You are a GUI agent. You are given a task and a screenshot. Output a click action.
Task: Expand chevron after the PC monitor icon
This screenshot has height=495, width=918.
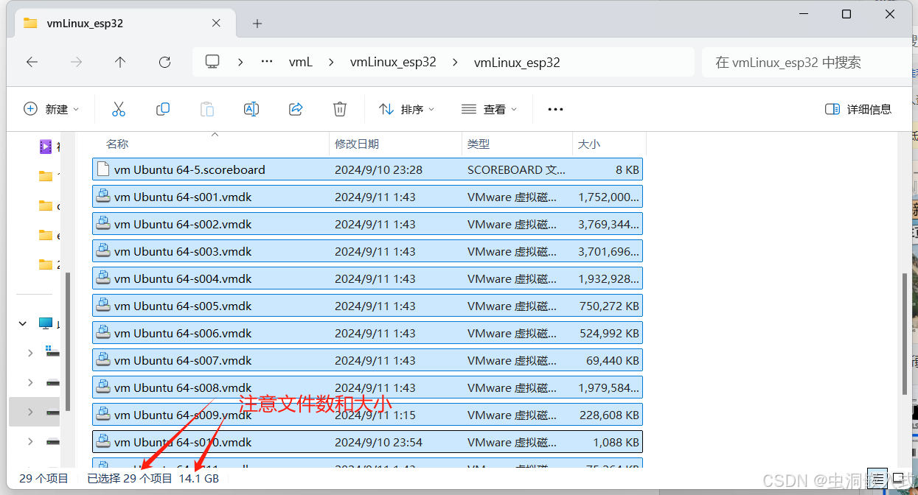[x=240, y=63]
